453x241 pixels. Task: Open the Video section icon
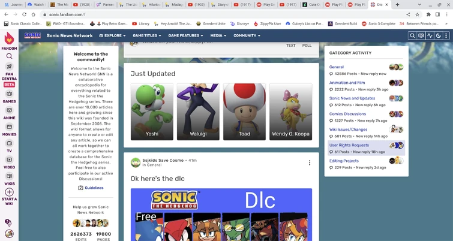click(x=9, y=159)
